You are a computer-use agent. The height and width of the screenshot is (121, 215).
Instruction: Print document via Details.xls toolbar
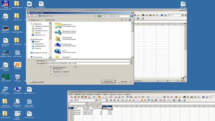(119, 97)
